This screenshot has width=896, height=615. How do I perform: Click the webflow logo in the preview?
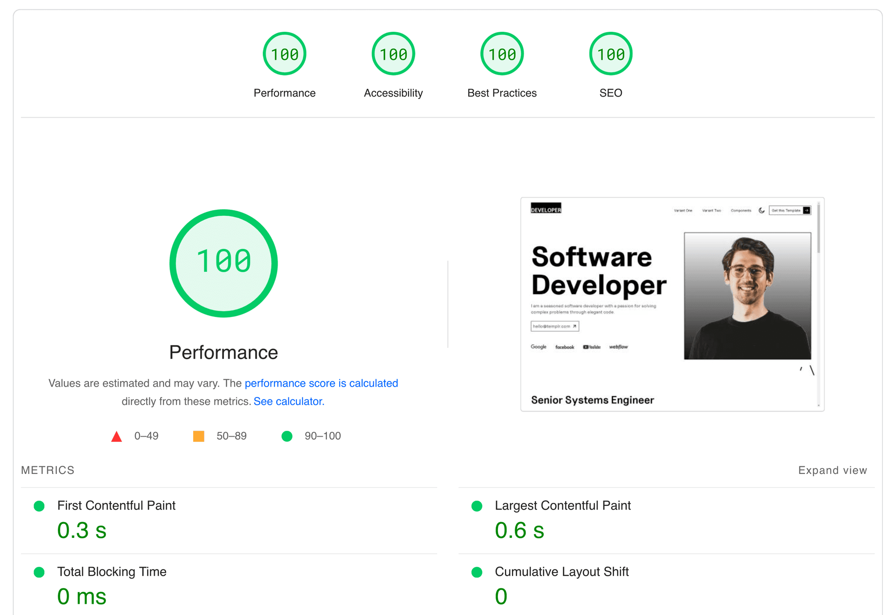(x=619, y=346)
